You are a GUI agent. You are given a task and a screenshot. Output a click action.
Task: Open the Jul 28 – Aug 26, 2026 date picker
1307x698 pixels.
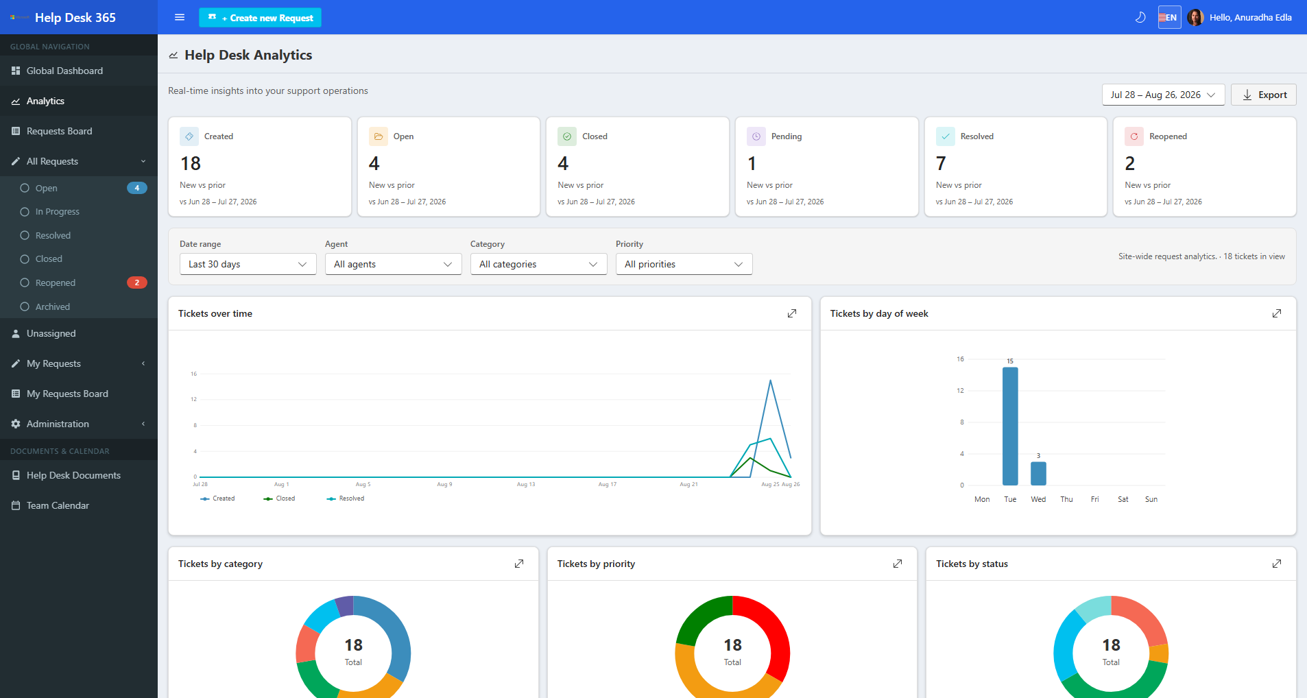tap(1163, 95)
